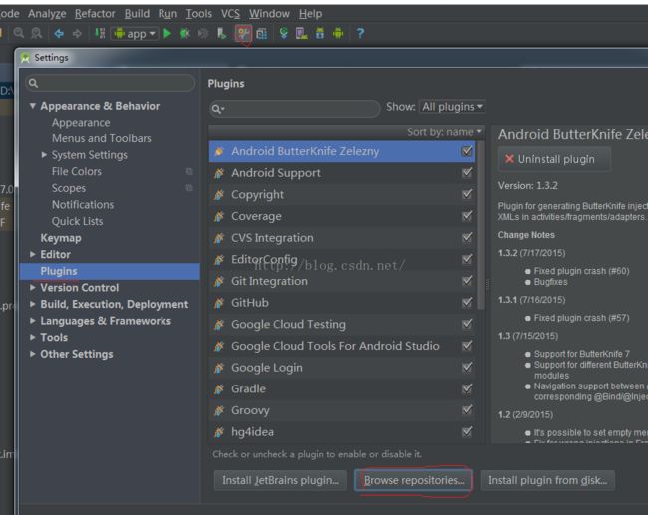
Task: Click the Make Project icon
Action: click(x=100, y=33)
